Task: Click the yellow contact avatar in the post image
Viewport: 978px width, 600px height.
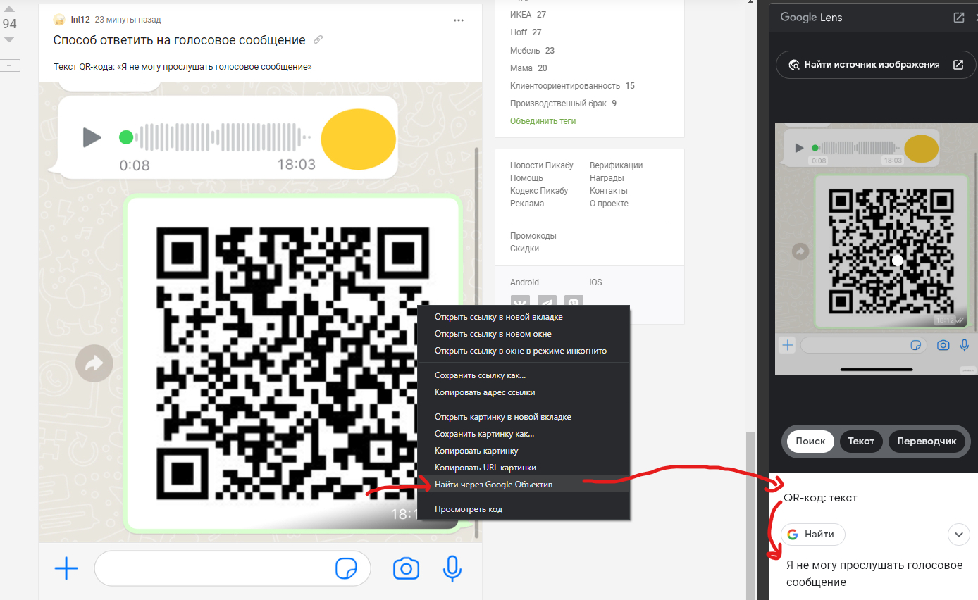Action: point(358,139)
